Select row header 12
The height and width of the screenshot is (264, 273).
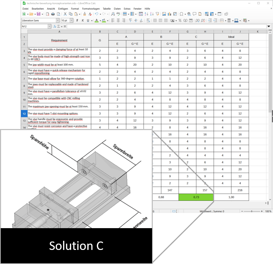24,114
